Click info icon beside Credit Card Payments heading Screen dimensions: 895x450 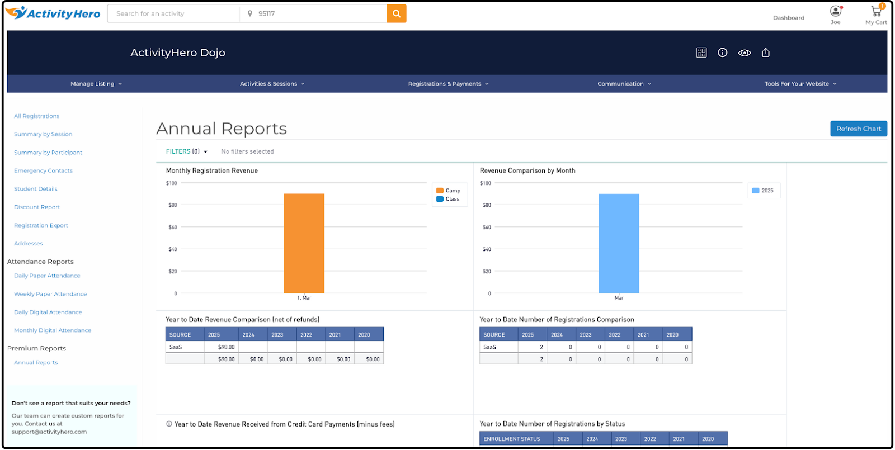[x=169, y=424]
